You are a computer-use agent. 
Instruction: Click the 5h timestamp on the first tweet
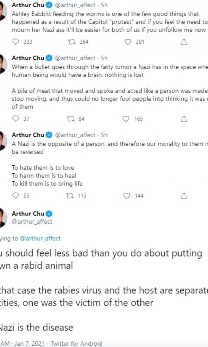click(104, 5)
